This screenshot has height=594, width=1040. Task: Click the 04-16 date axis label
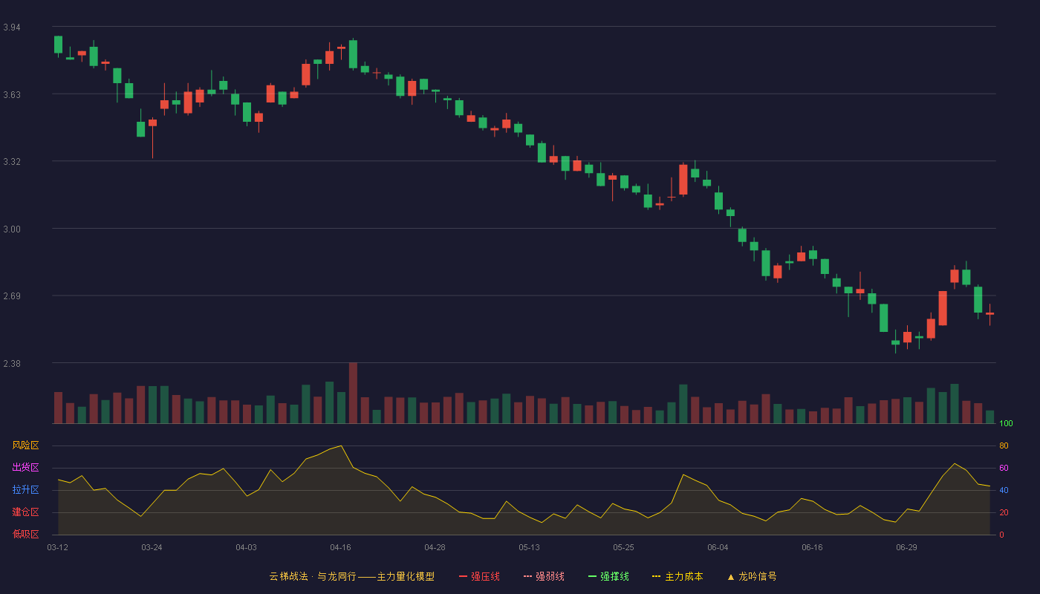(340, 547)
